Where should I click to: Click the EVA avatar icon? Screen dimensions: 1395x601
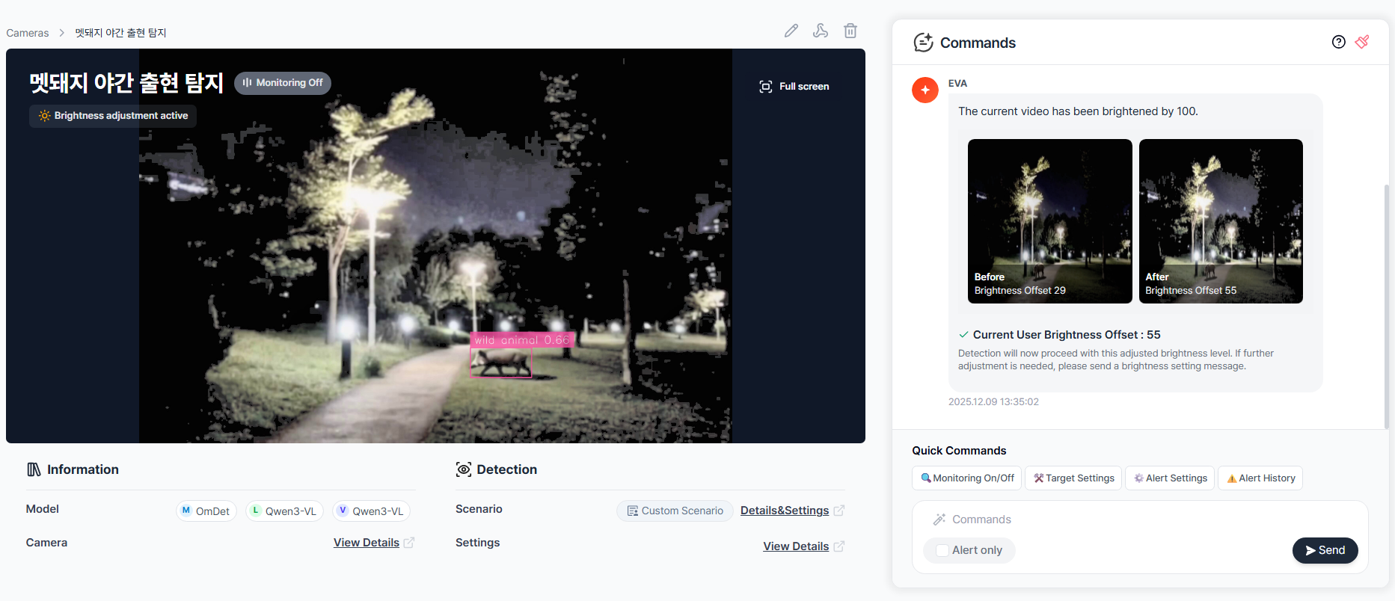point(925,90)
